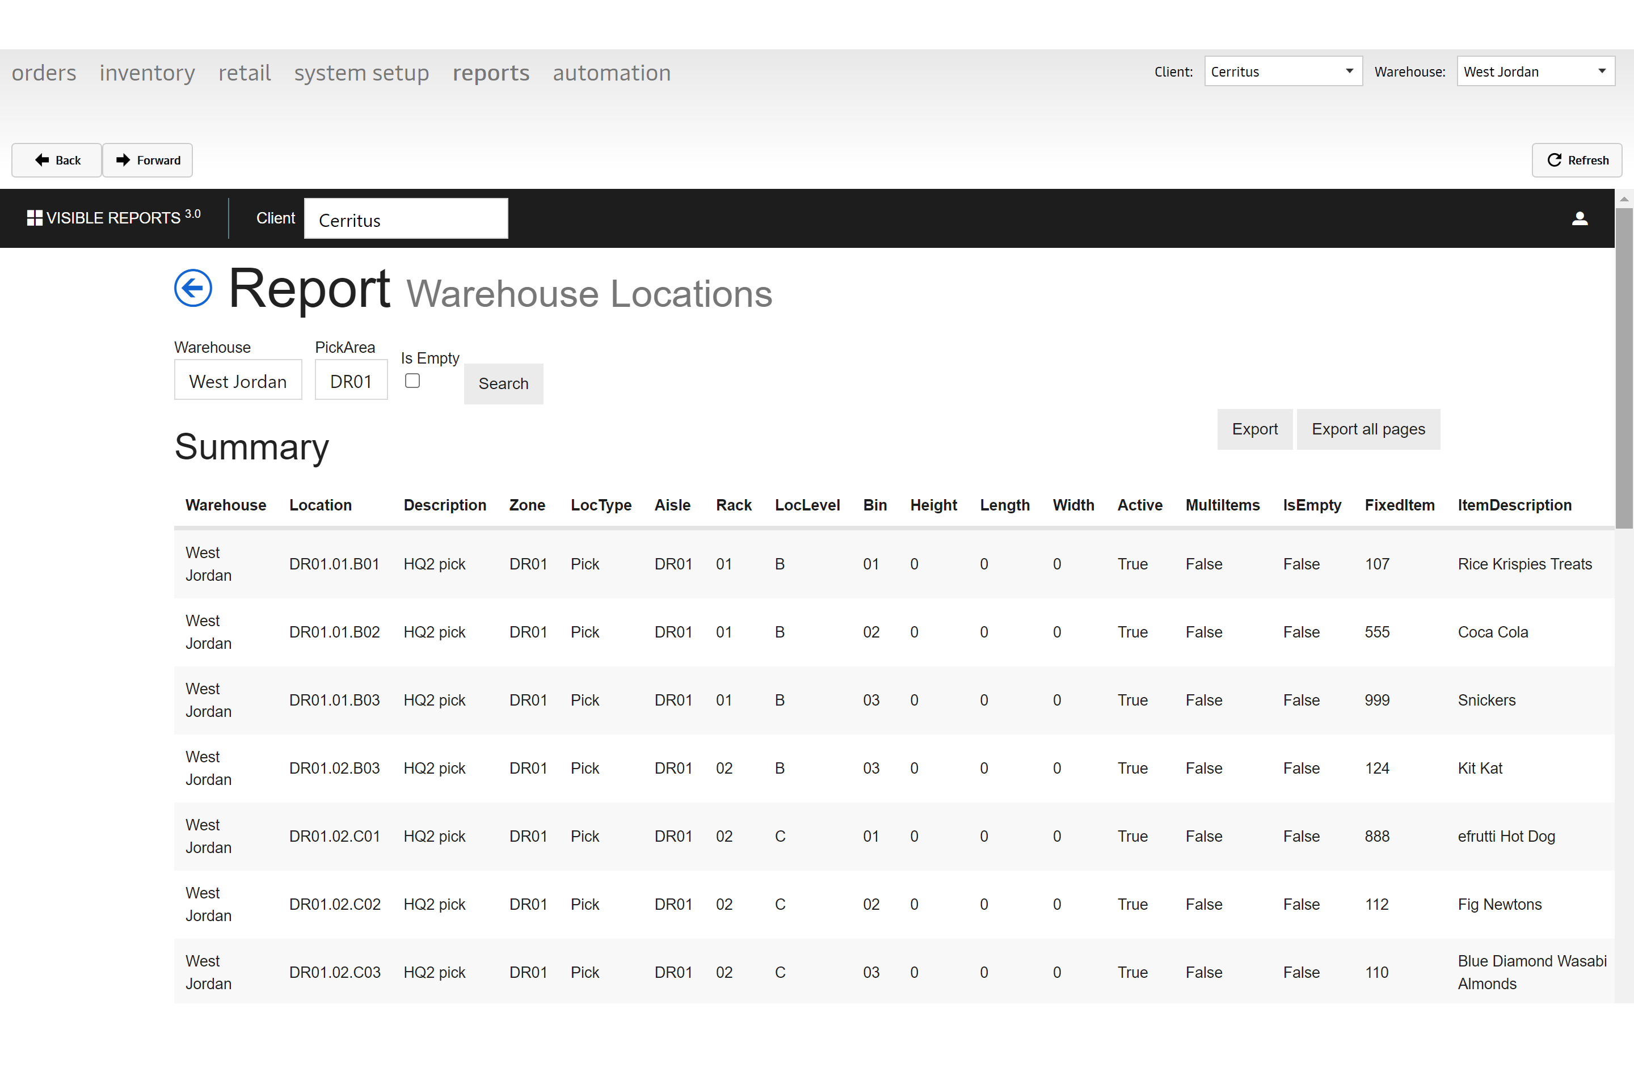Screen dimensions: 1634x1089
Task: Click the MultiItems column header
Action: 1222,505
